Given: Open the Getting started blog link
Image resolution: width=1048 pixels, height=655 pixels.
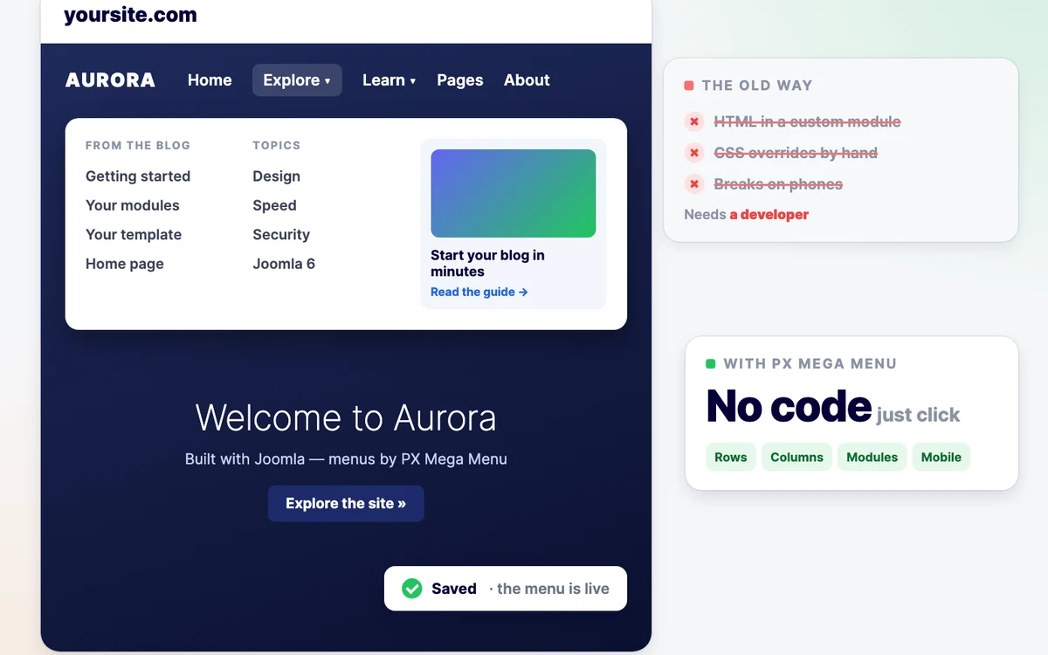Looking at the screenshot, I should (138, 176).
